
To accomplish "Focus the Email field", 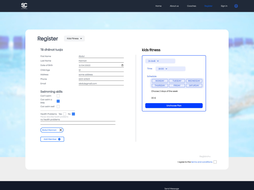I will [101, 84].
